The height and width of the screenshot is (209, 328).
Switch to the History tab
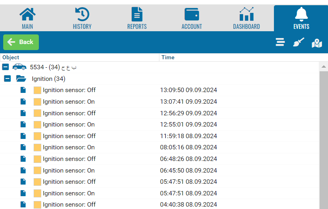(x=82, y=18)
